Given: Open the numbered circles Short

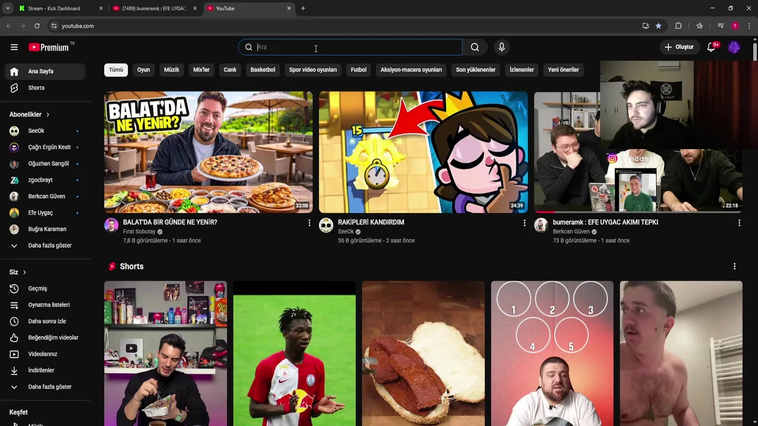Looking at the screenshot, I should coord(552,353).
